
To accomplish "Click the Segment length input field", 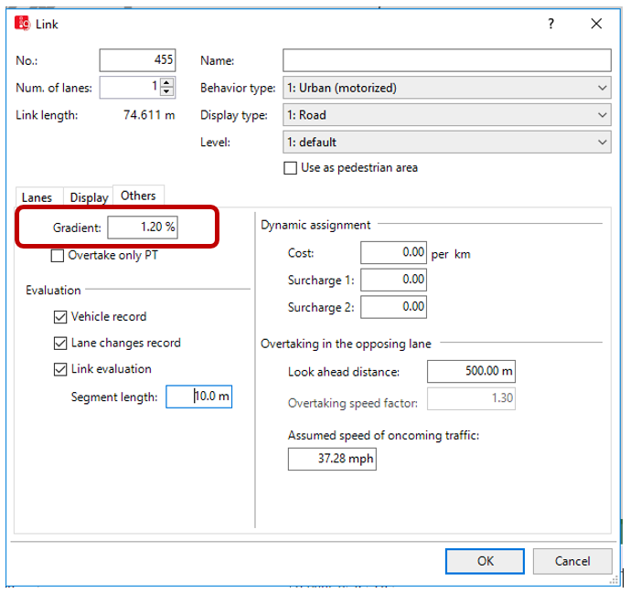I will (x=199, y=397).
